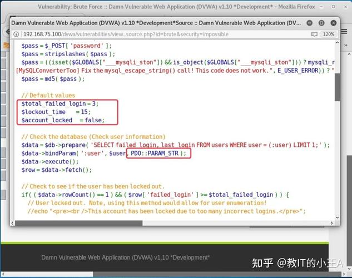Close the background Brute Force Firefox window
352x278 pixels.
click(x=346, y=7)
